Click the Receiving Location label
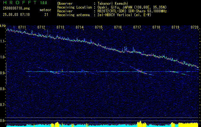 tap(74, 7)
